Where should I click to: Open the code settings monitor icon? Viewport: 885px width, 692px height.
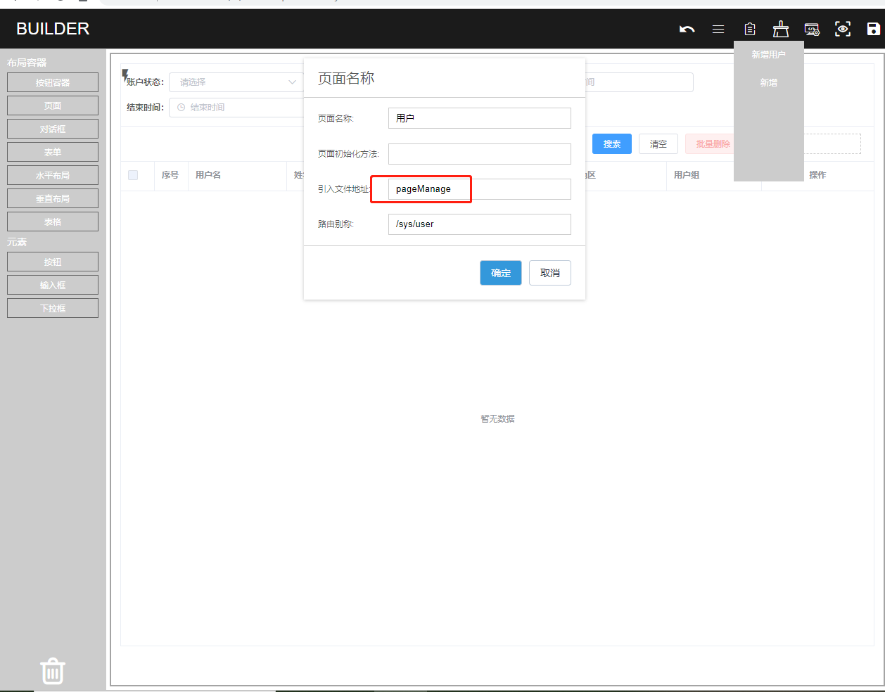click(x=812, y=29)
